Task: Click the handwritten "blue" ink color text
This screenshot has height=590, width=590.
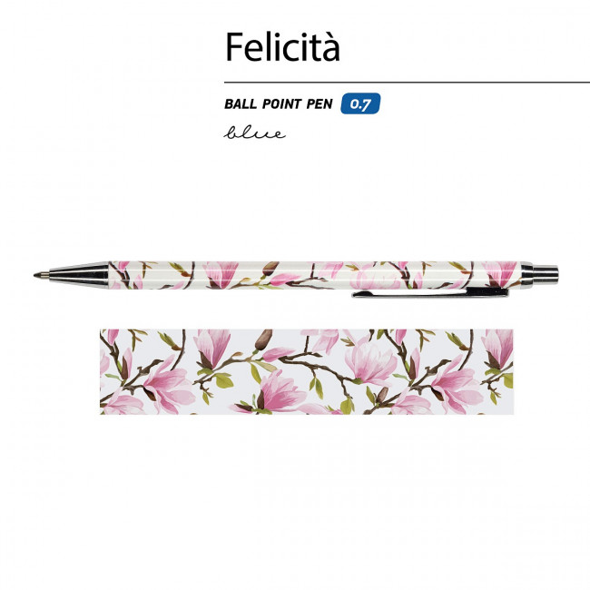Action: pyautogui.click(x=255, y=133)
